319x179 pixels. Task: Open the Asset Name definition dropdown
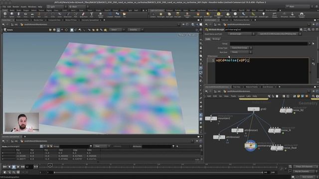[241, 34]
